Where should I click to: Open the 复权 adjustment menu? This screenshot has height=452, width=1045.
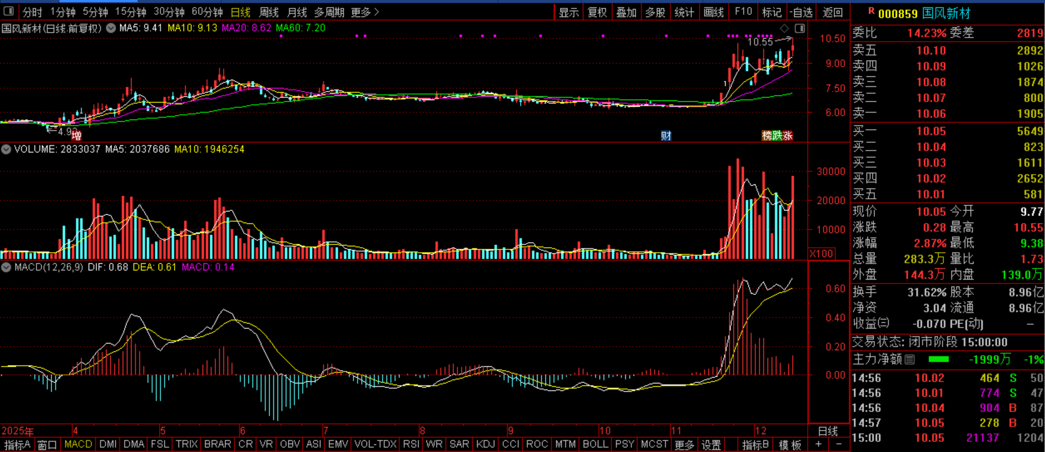pos(597,12)
